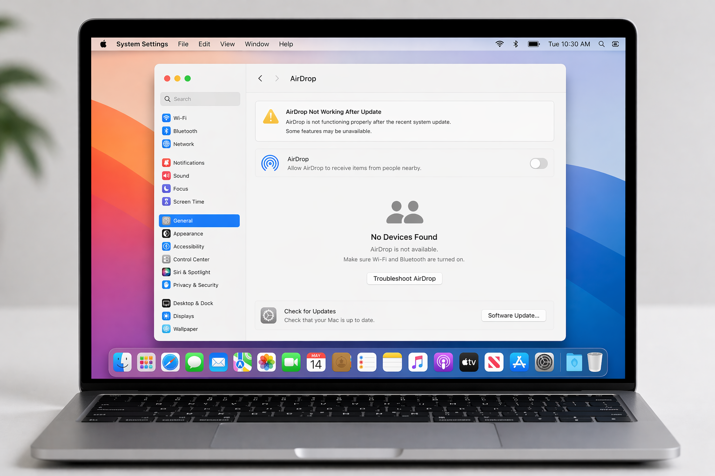Open Control Center from the menu bar
715x476 pixels.
pyautogui.click(x=615, y=44)
